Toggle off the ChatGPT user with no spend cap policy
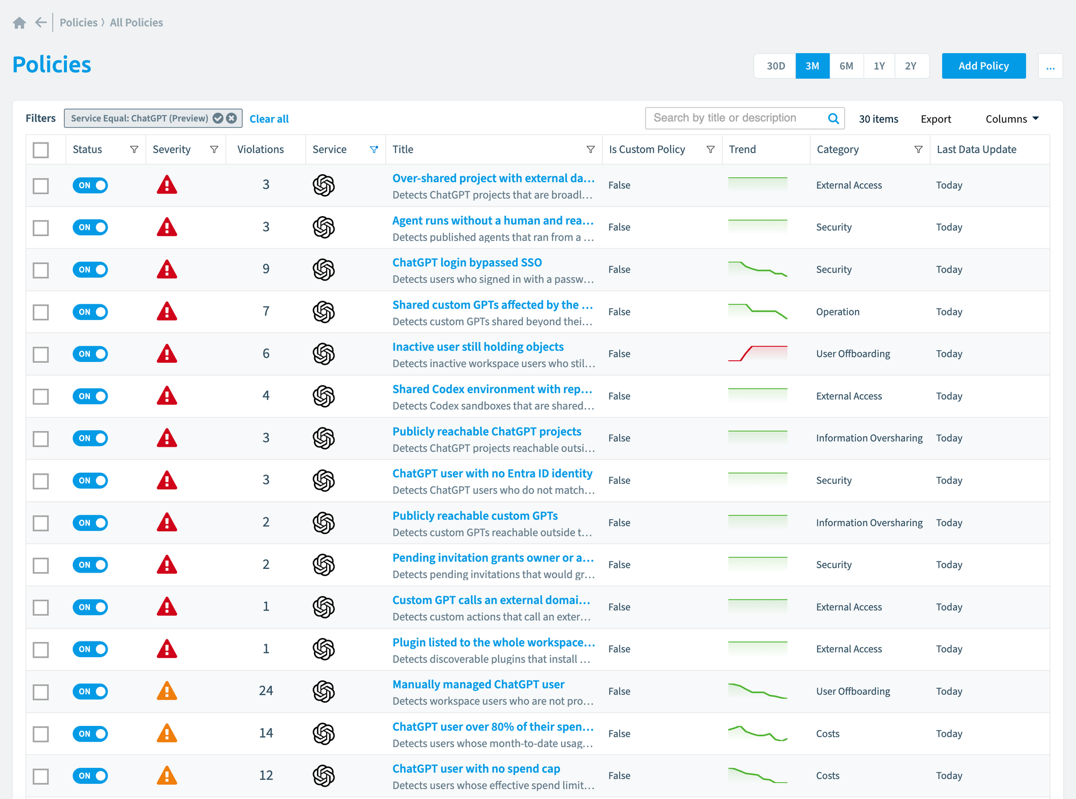 coord(90,776)
